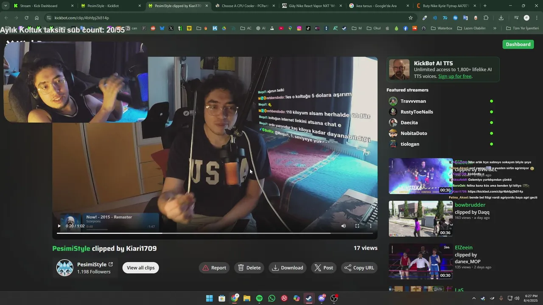Viewport: 543px width, 305px height.
Task: Go to the Dashboard
Action: click(518, 44)
